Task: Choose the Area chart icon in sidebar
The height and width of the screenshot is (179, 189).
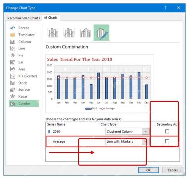Action: [13, 69]
